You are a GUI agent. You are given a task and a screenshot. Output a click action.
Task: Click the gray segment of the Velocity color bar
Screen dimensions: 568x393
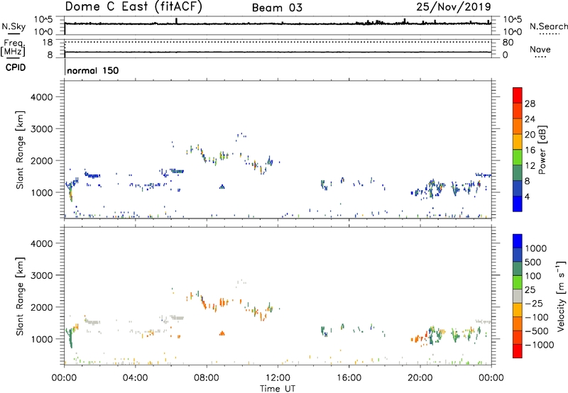518,296
